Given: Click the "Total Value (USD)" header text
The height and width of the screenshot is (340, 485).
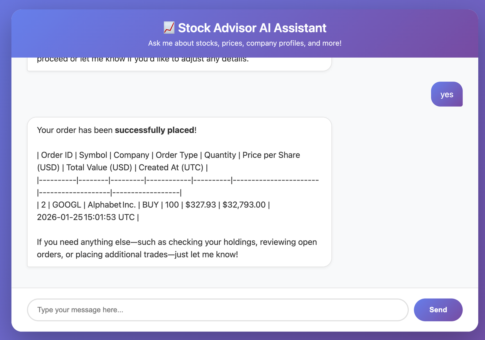Looking at the screenshot, I should tap(99, 167).
